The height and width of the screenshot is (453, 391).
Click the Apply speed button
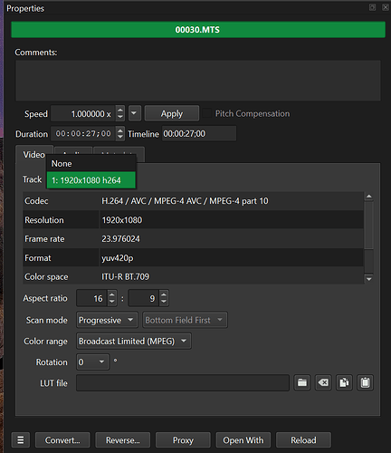pyautogui.click(x=172, y=113)
